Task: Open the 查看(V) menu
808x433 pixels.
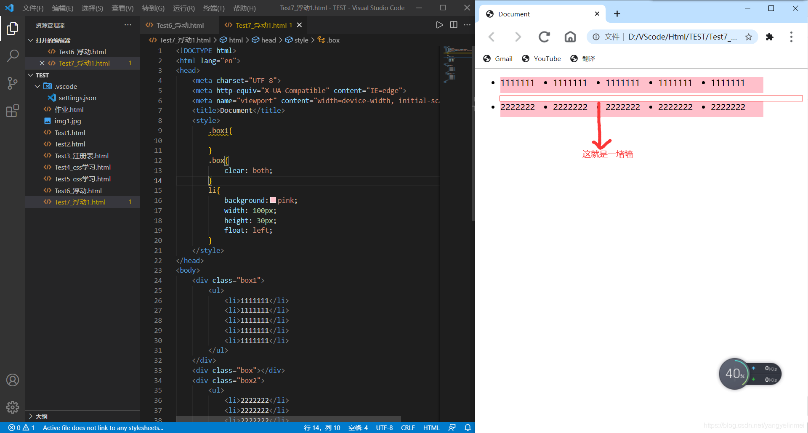Action: [x=122, y=8]
